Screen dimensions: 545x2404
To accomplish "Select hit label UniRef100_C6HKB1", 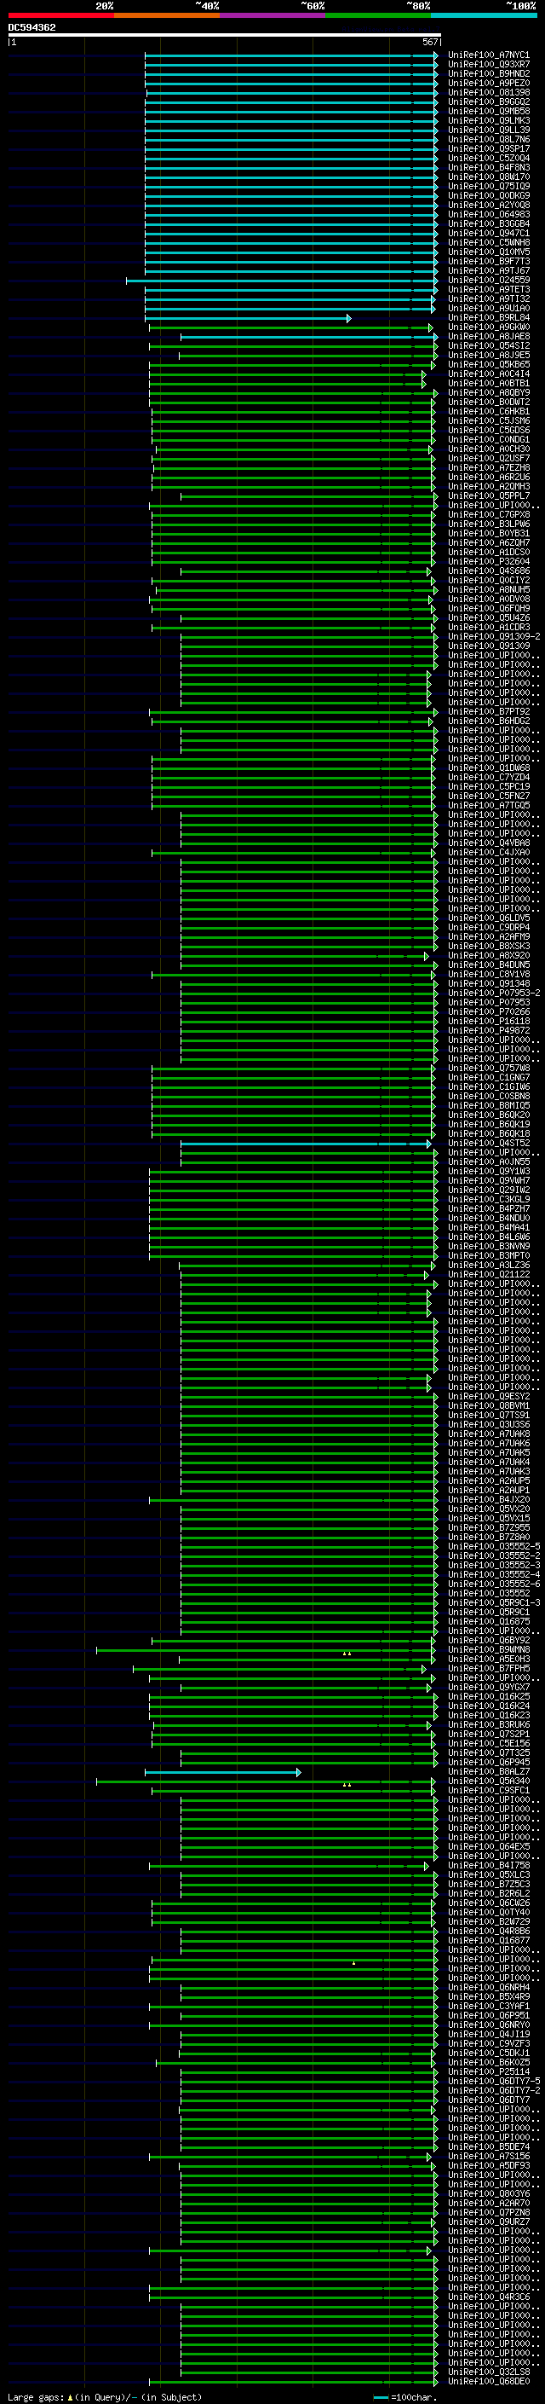I will point(488,412).
